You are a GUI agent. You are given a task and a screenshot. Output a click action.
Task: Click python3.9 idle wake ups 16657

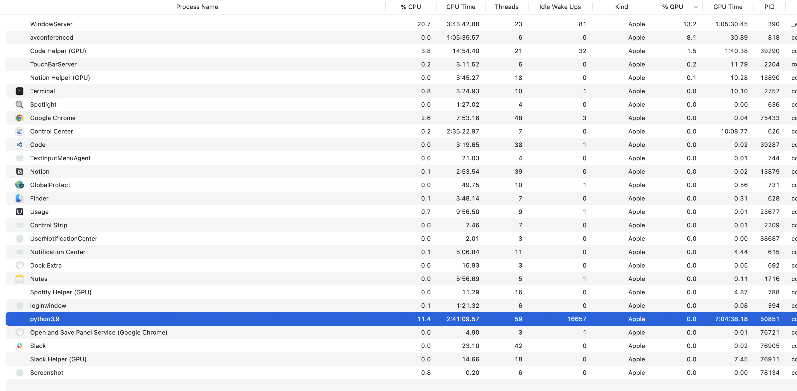click(x=577, y=319)
